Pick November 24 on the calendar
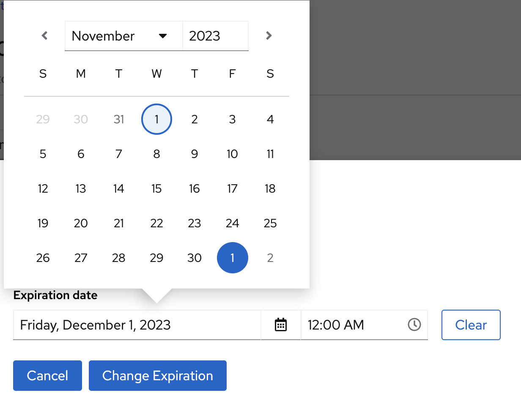521x398 pixels. (x=232, y=223)
